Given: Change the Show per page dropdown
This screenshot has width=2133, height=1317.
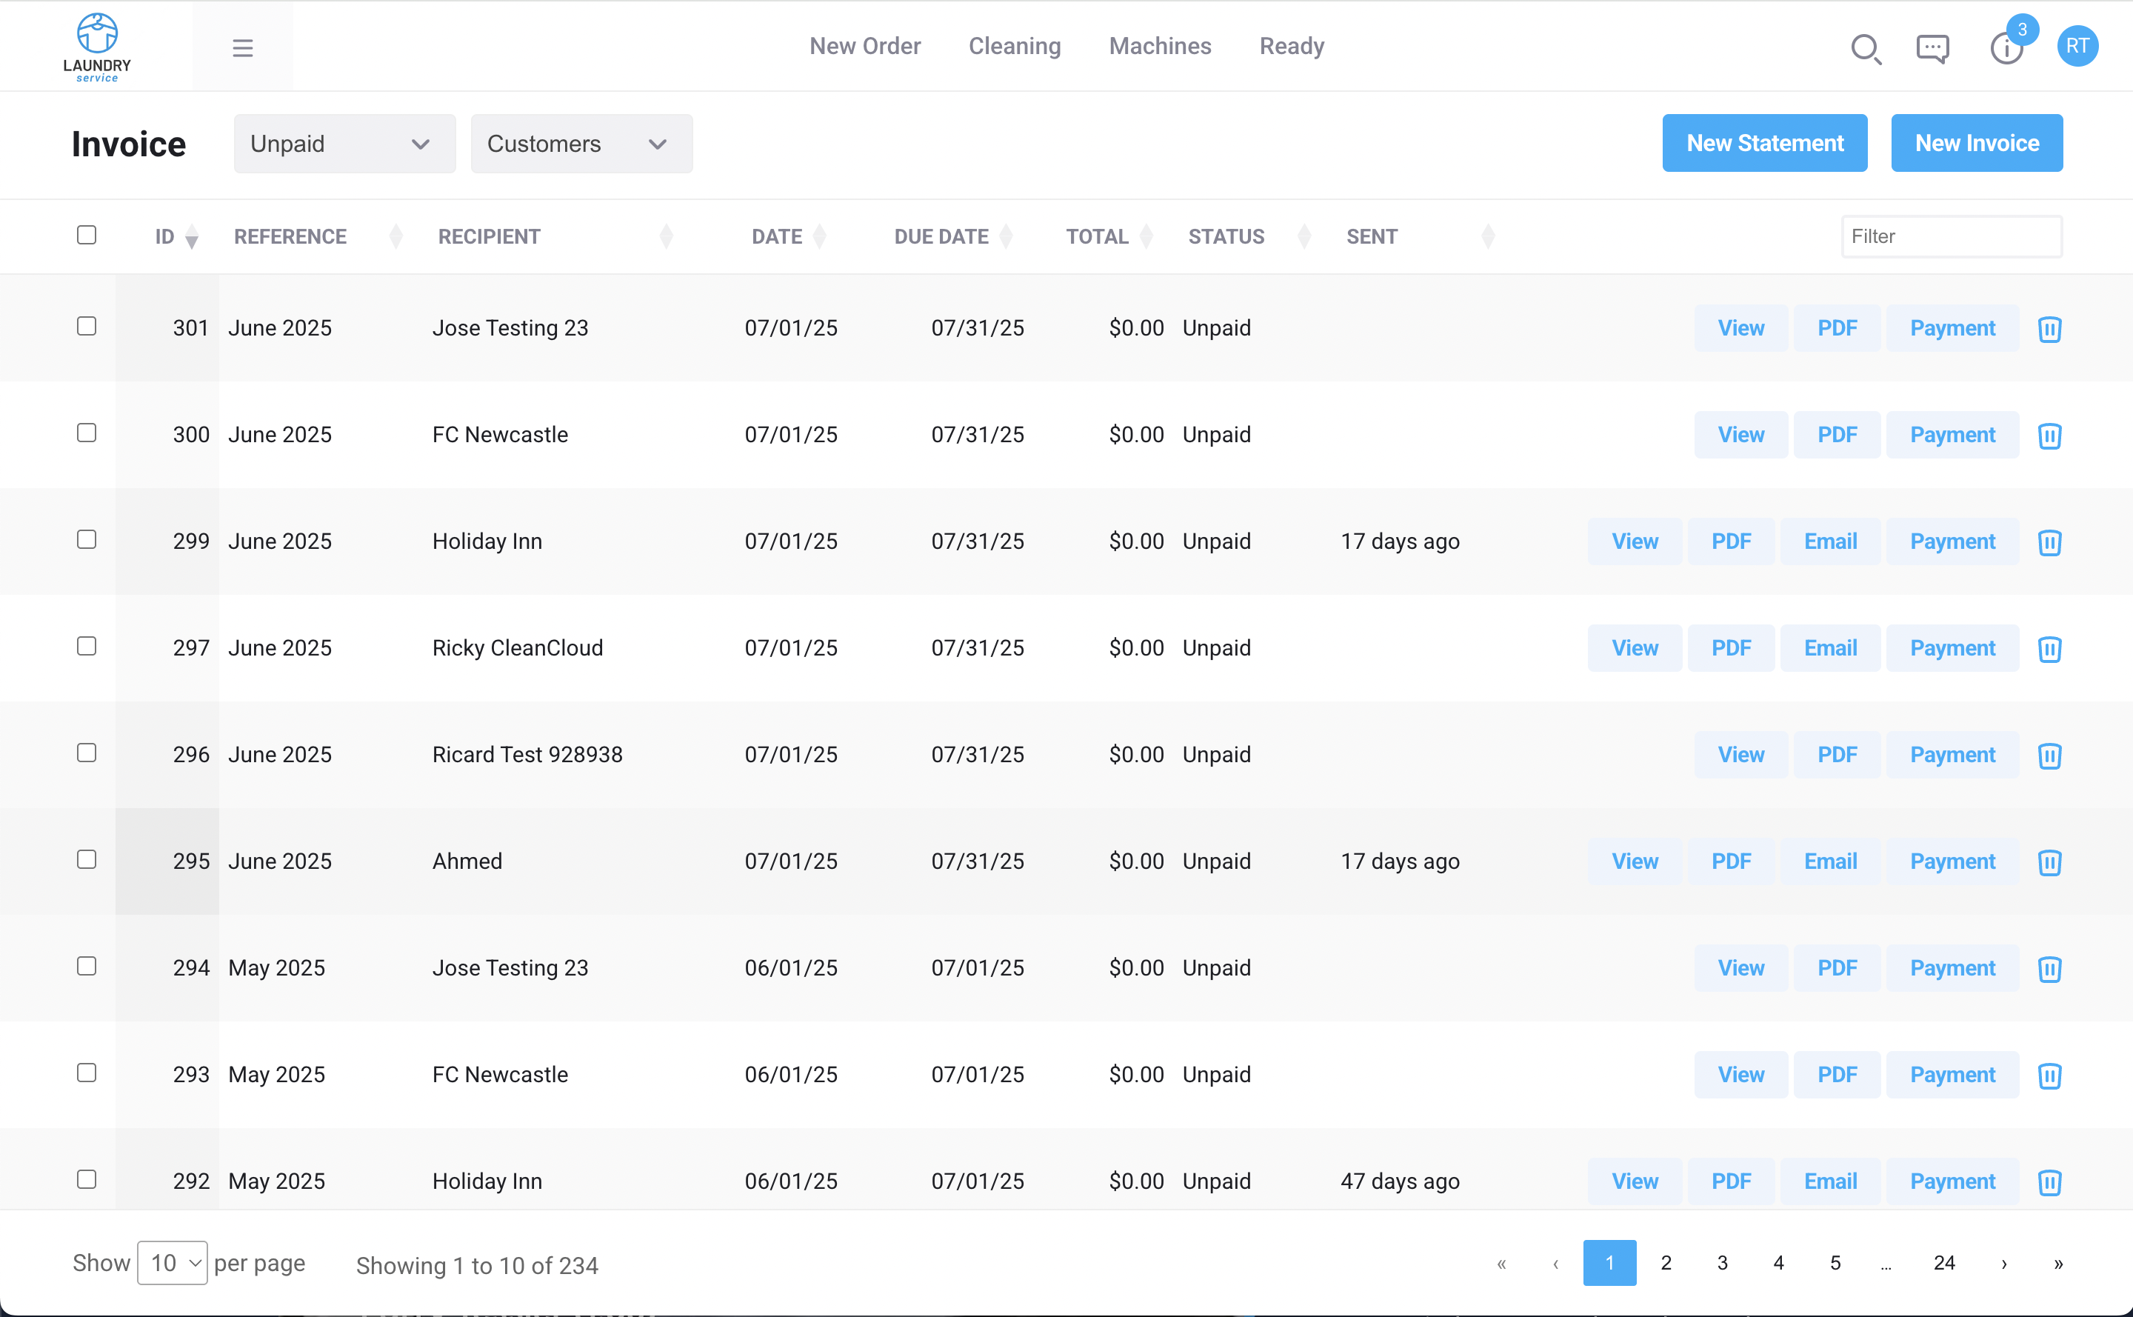Looking at the screenshot, I should (172, 1262).
